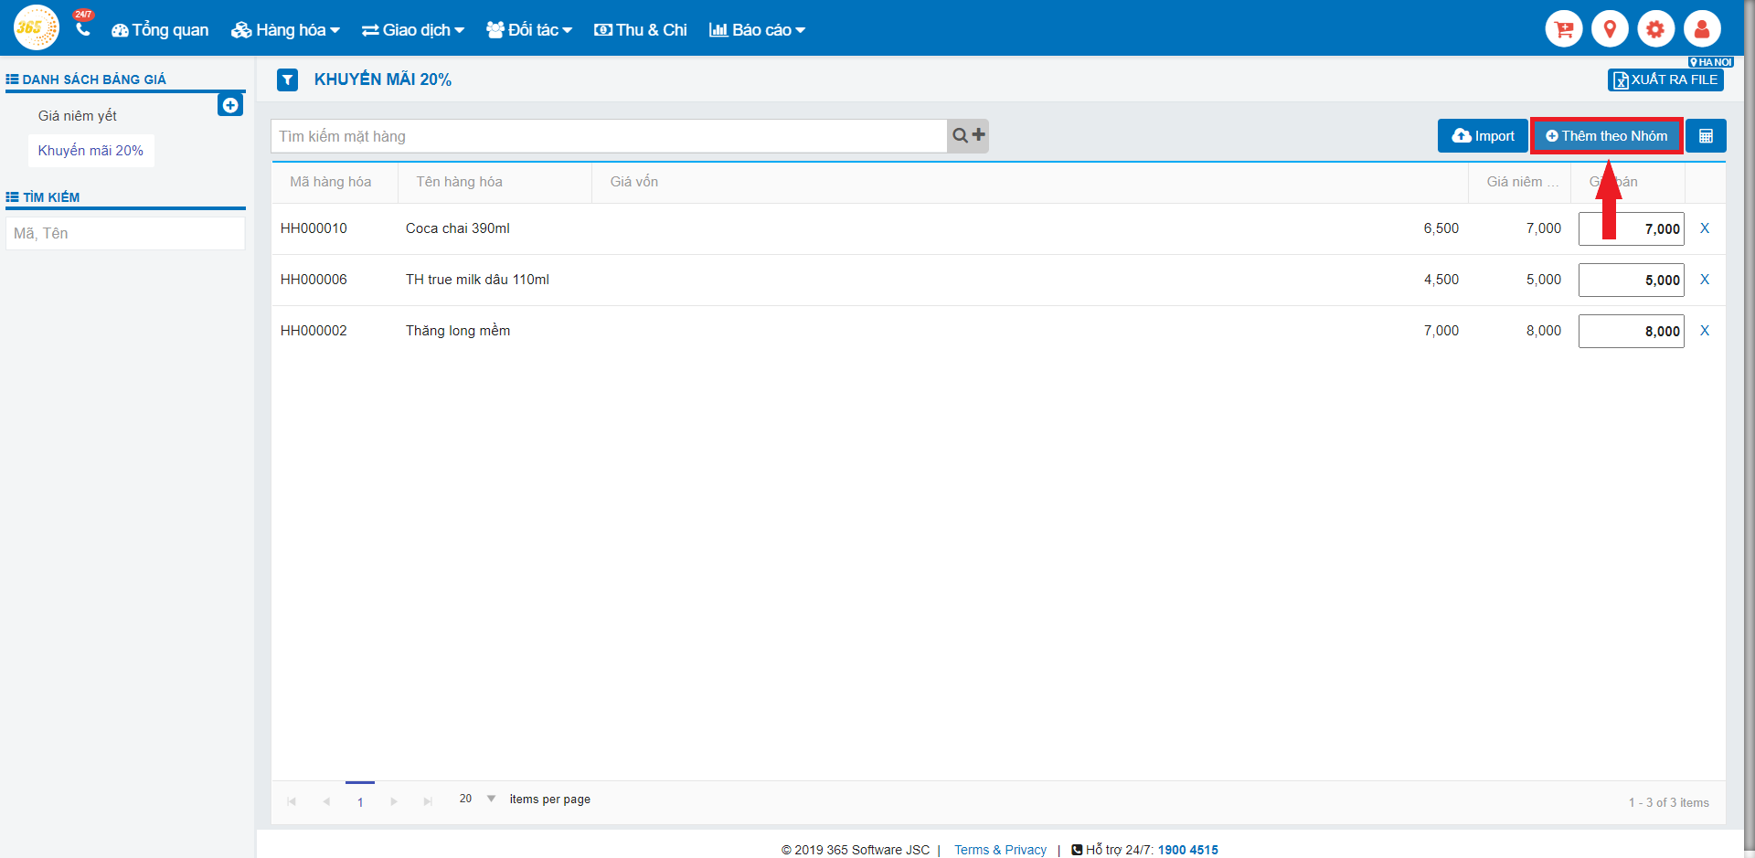The width and height of the screenshot is (1755, 858).
Task: Open settings gear icon in header
Action: click(x=1655, y=29)
